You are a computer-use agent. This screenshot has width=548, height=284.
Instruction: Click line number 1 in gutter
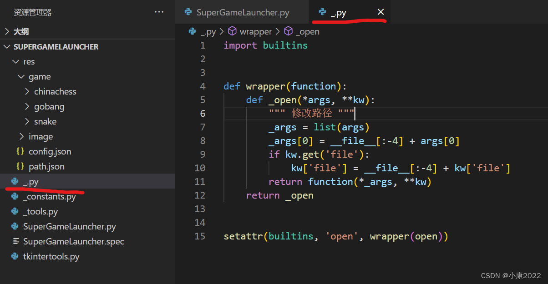pyautogui.click(x=203, y=45)
